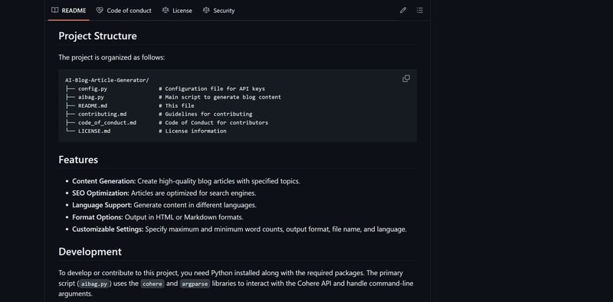This screenshot has width=613, height=302.
Task: Click the Development heading
Action: click(90, 252)
